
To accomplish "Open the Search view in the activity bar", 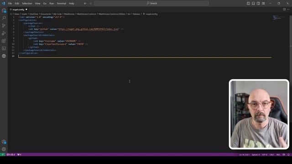I will [x=4, y=18].
